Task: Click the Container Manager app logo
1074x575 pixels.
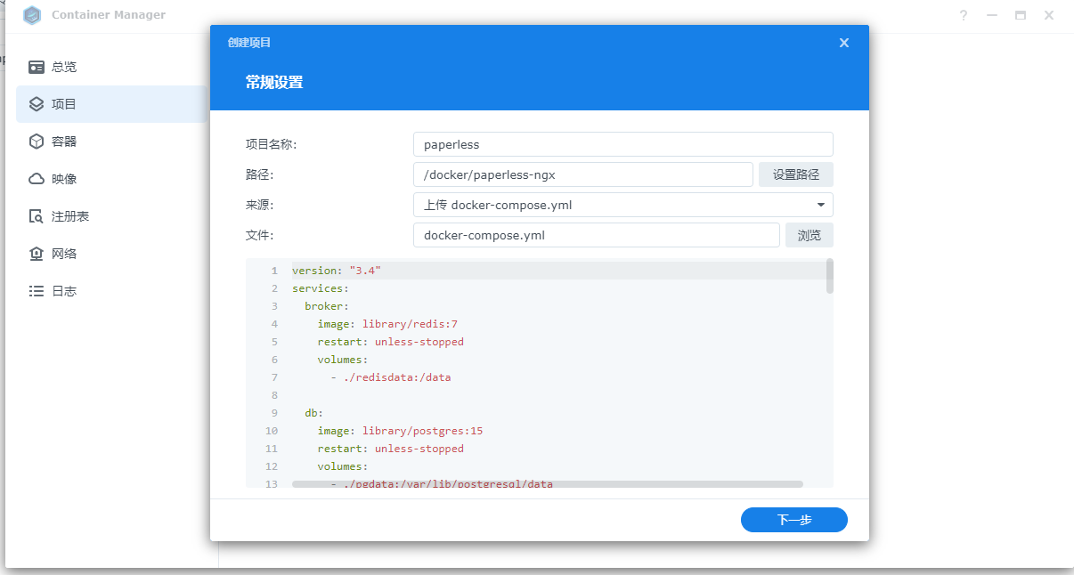Action: [x=33, y=15]
